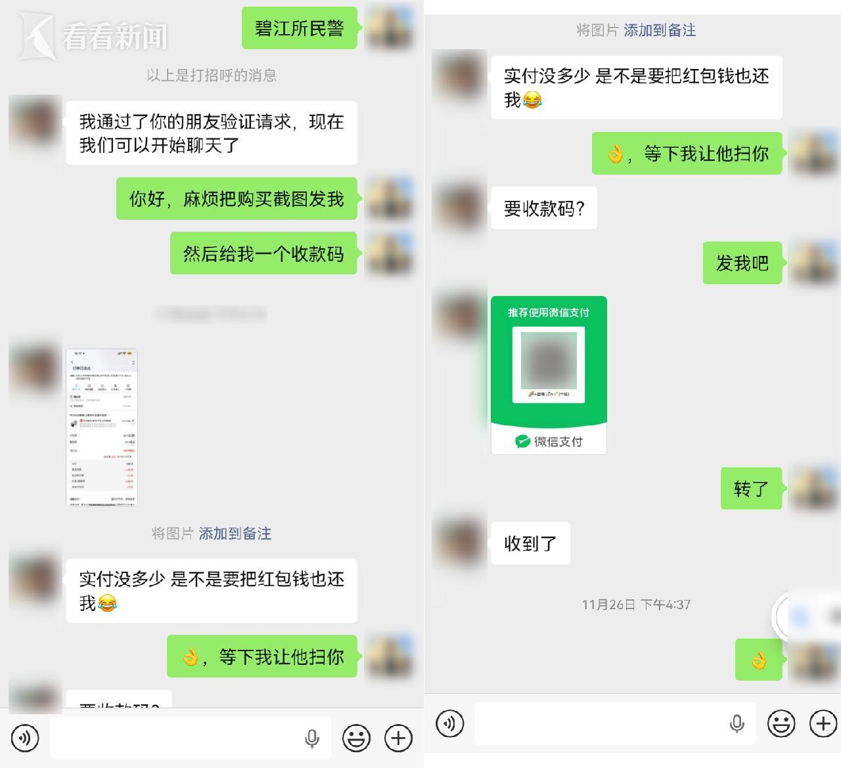Tap the 转了 message bubble
The width and height of the screenshot is (841, 768).
point(751,488)
